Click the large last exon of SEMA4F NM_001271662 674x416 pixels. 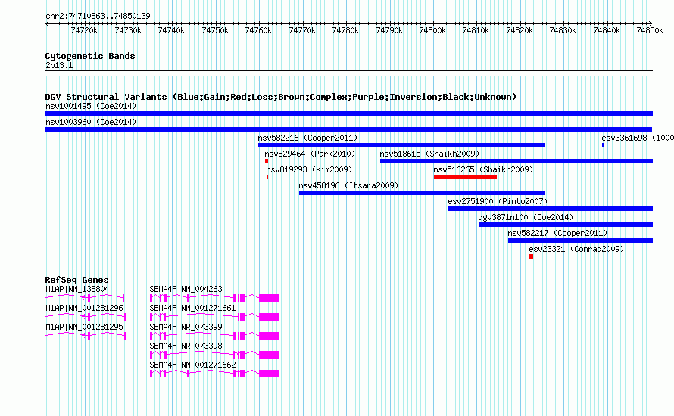[x=269, y=374]
